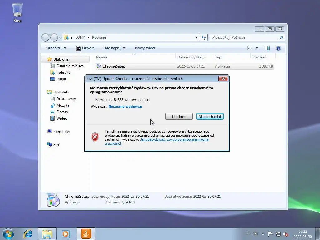
Task: Click the magnifier search icon
Action: pyautogui.click(x=281, y=37)
